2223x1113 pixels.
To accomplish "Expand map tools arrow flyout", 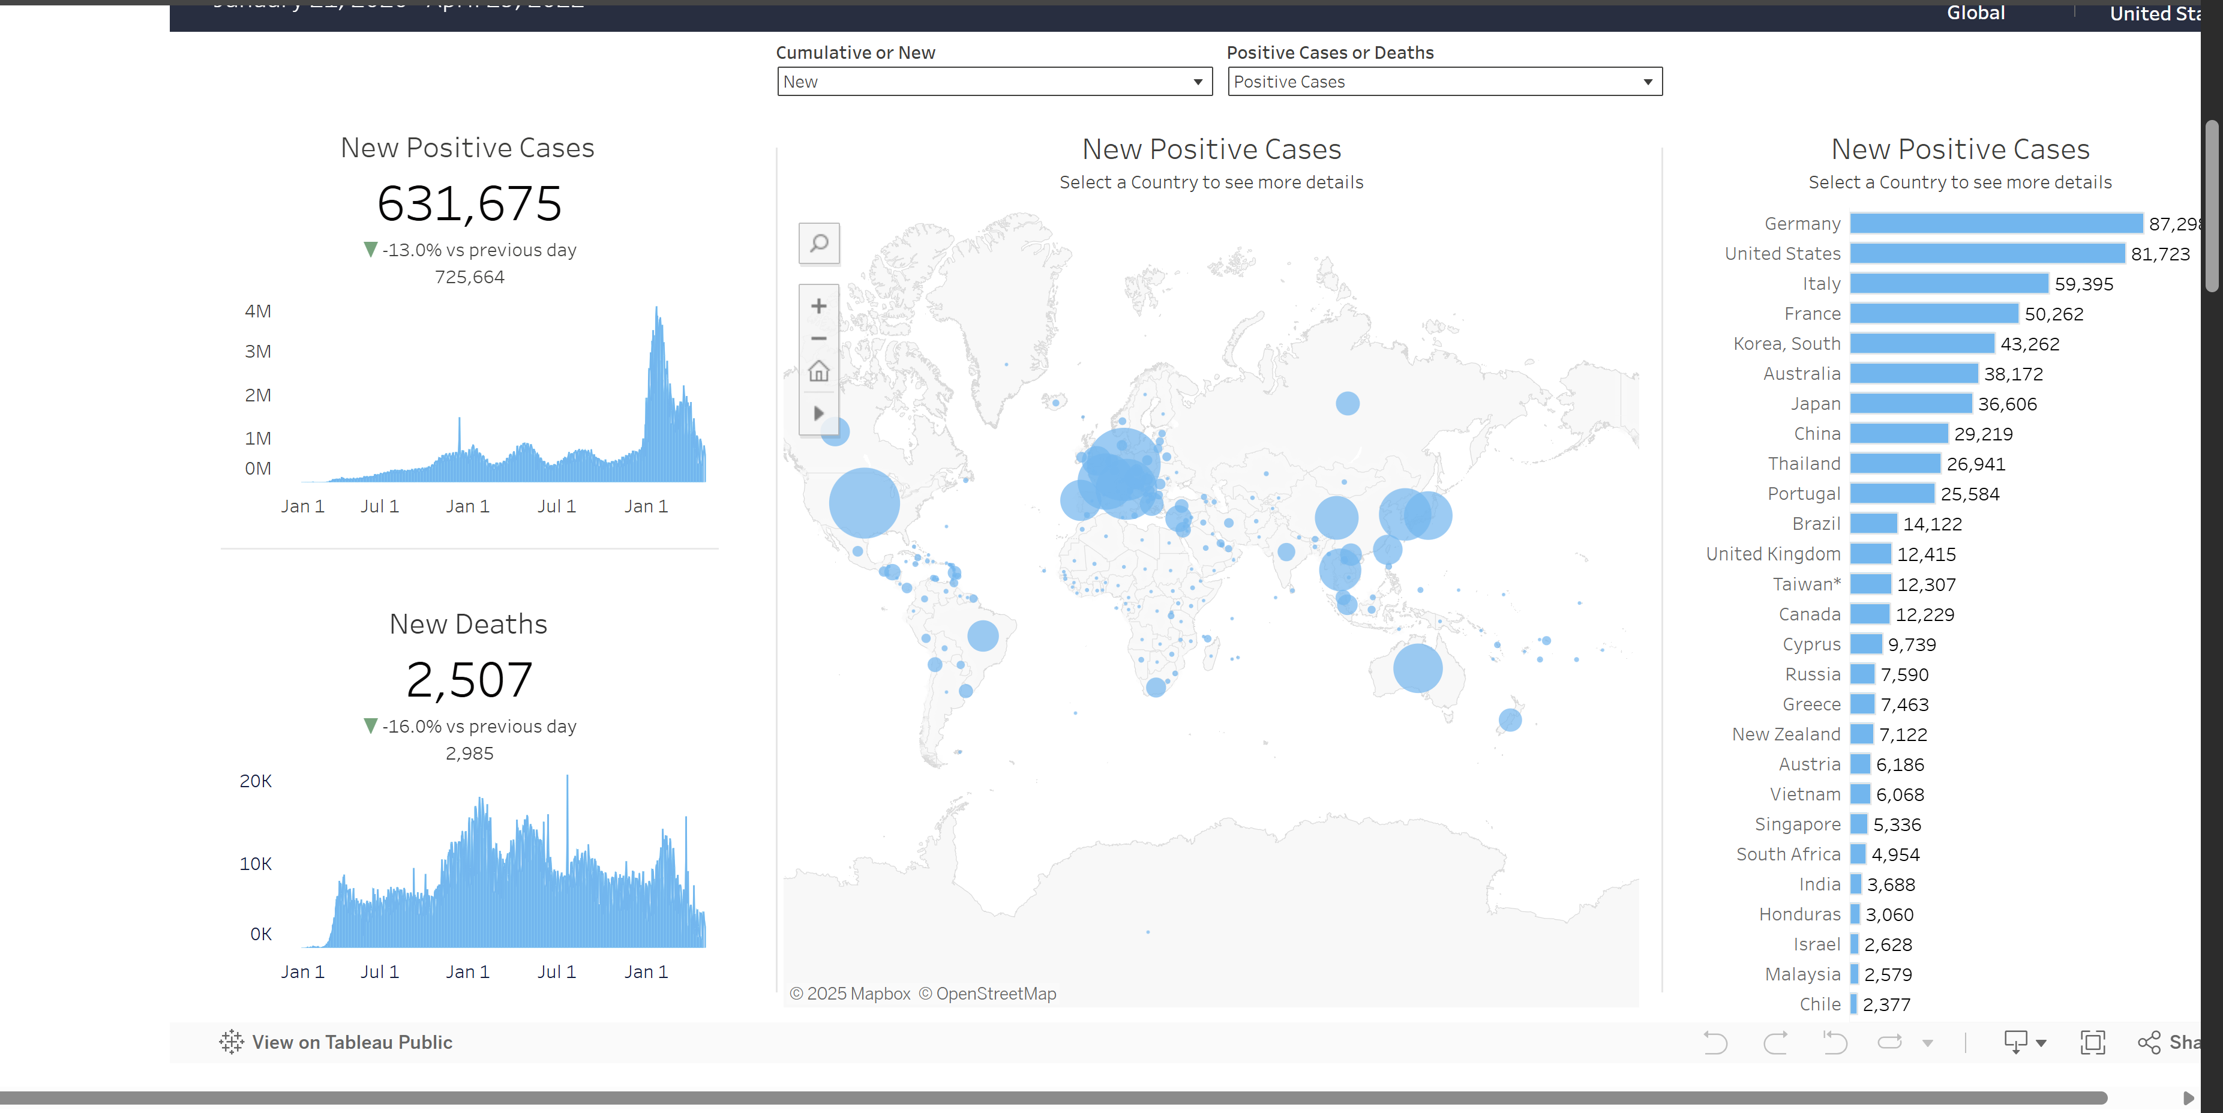I will click(819, 413).
